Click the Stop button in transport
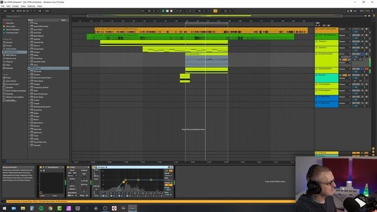 [167, 11]
